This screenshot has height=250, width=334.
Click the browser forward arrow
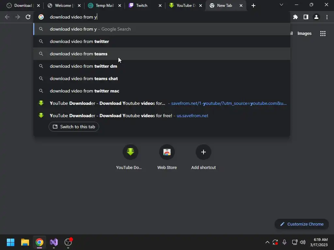tap(18, 17)
